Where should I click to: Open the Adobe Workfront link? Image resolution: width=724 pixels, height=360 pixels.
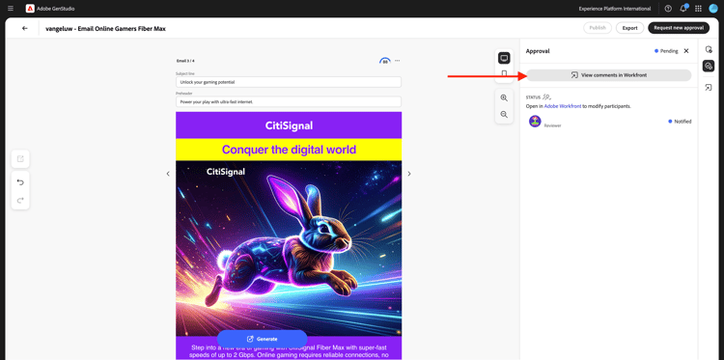point(562,106)
